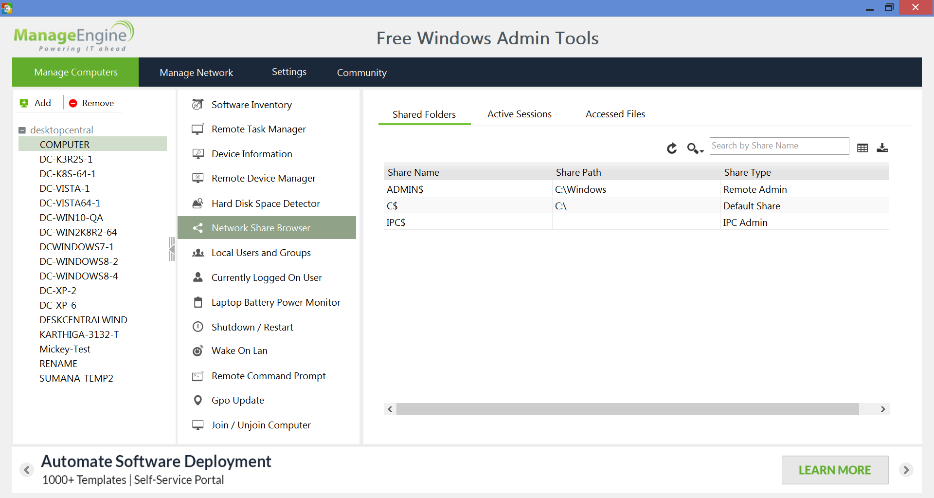Select DC-WIN2K8R2-64 computer
934x498 pixels.
pyautogui.click(x=78, y=232)
